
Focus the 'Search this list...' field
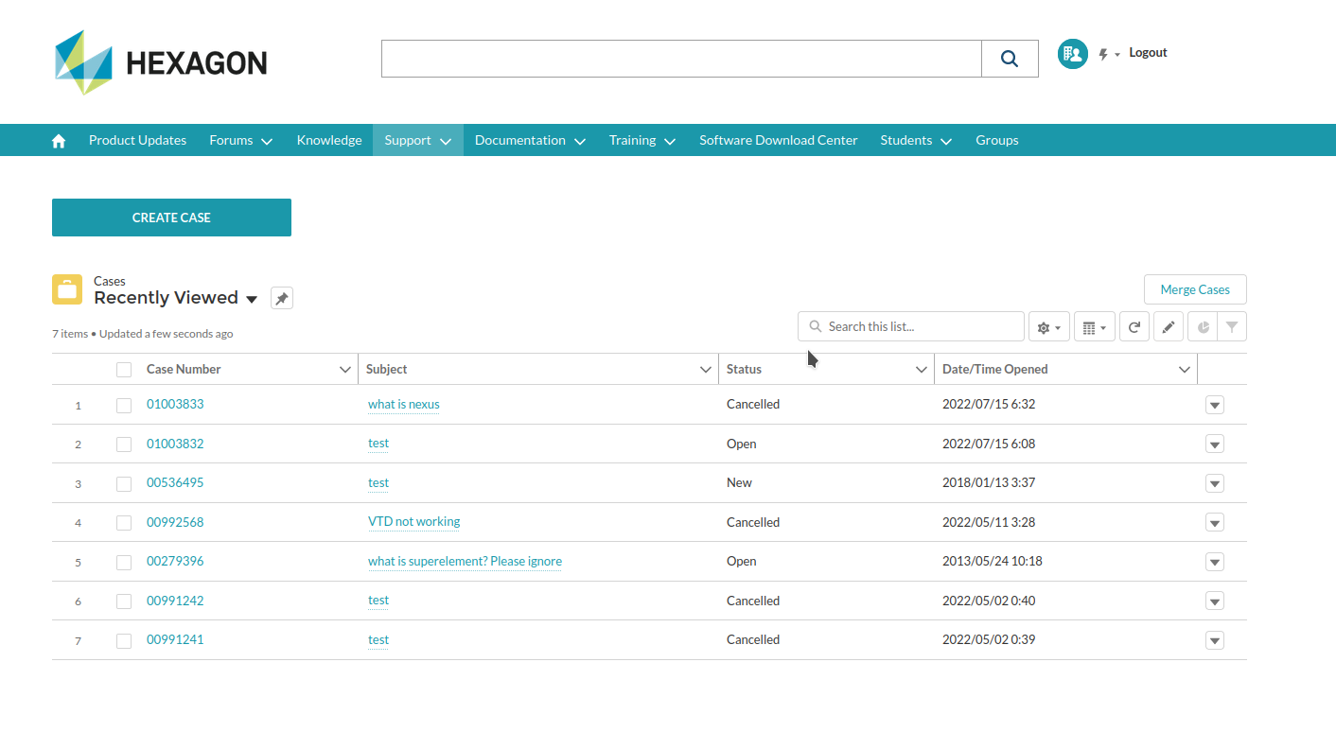[911, 326]
